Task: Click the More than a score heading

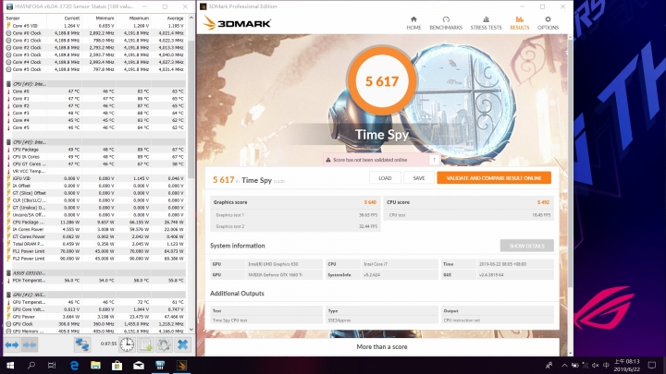Action: pos(382,347)
